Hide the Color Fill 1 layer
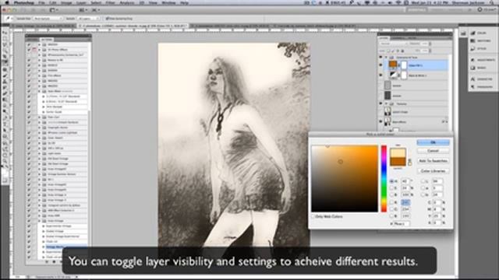This screenshot has width=499, height=280. [x=380, y=65]
